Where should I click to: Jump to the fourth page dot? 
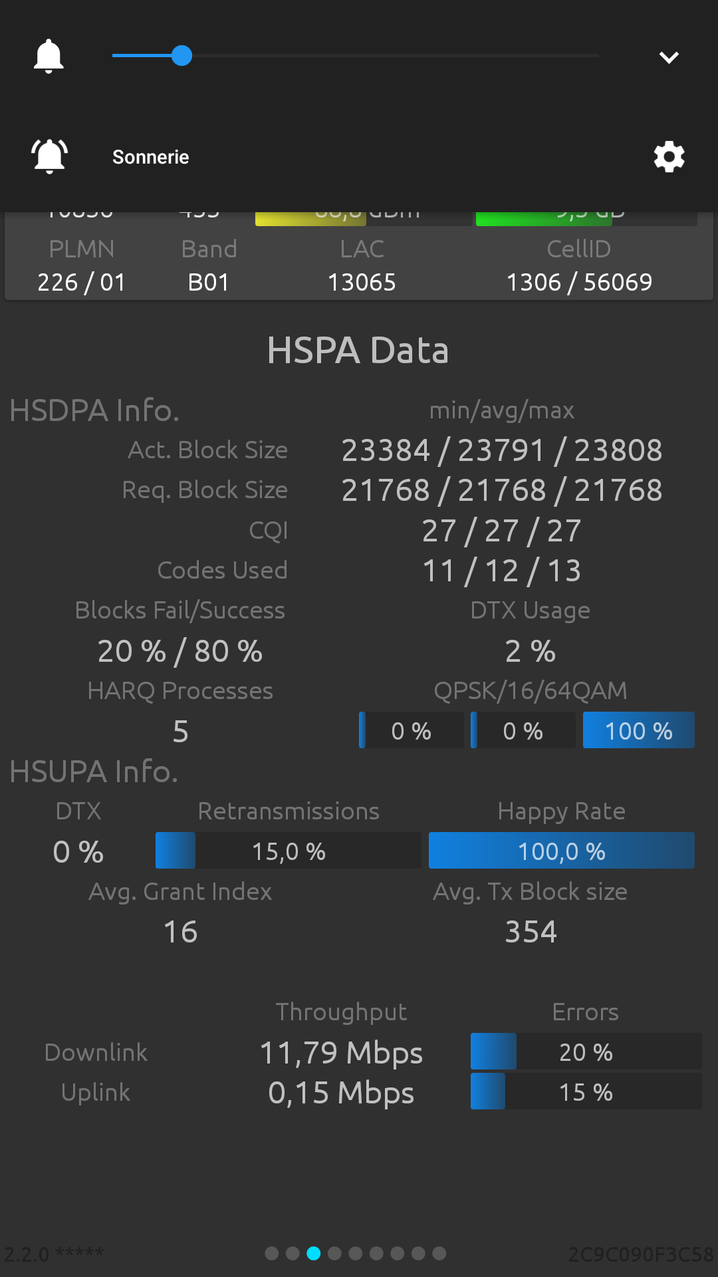click(334, 1254)
